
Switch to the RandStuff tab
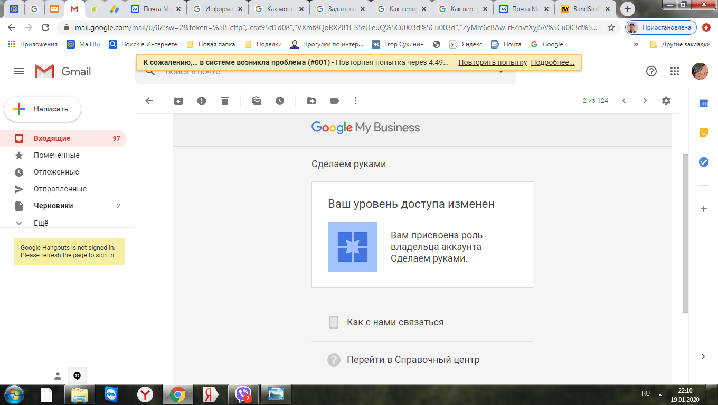(585, 9)
